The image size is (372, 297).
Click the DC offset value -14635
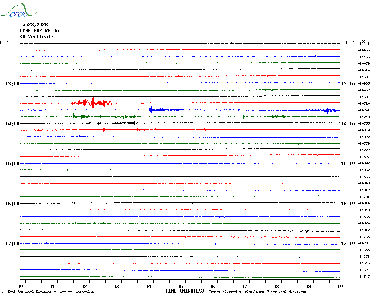[x=364, y=83]
